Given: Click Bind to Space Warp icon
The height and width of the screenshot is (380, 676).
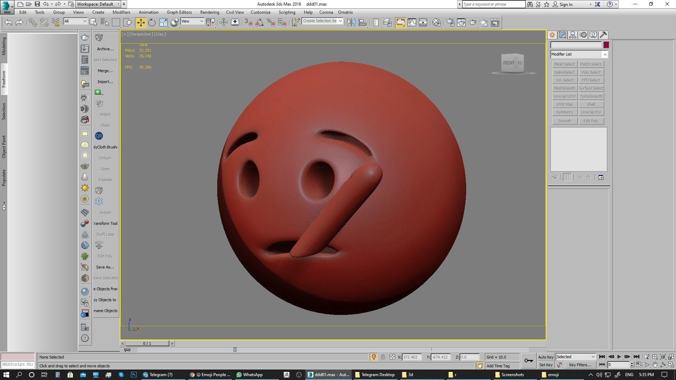Looking at the screenshot, I should 56,23.
